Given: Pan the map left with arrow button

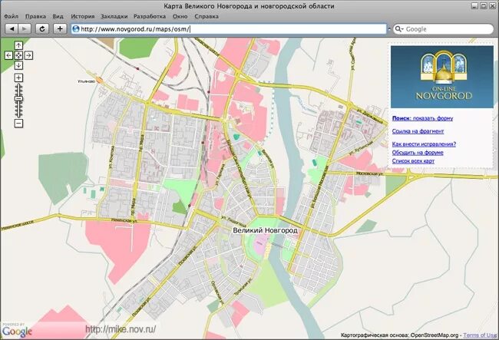Looking at the screenshot, I should (9, 55).
